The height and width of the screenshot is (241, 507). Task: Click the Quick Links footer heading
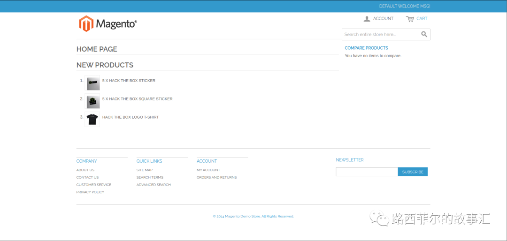click(149, 161)
